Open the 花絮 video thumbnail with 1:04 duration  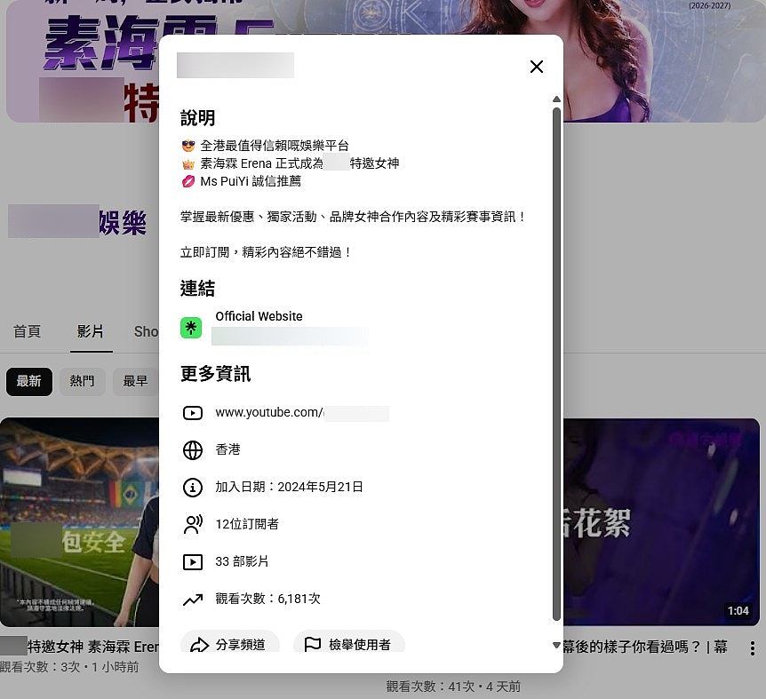661,522
